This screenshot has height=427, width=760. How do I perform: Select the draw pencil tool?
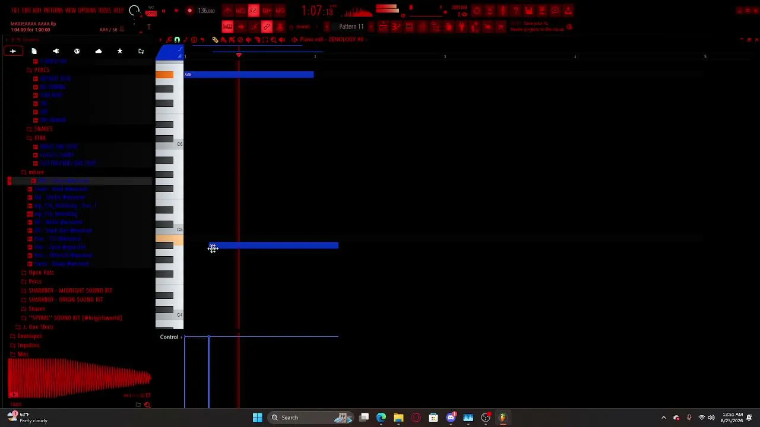(x=215, y=40)
